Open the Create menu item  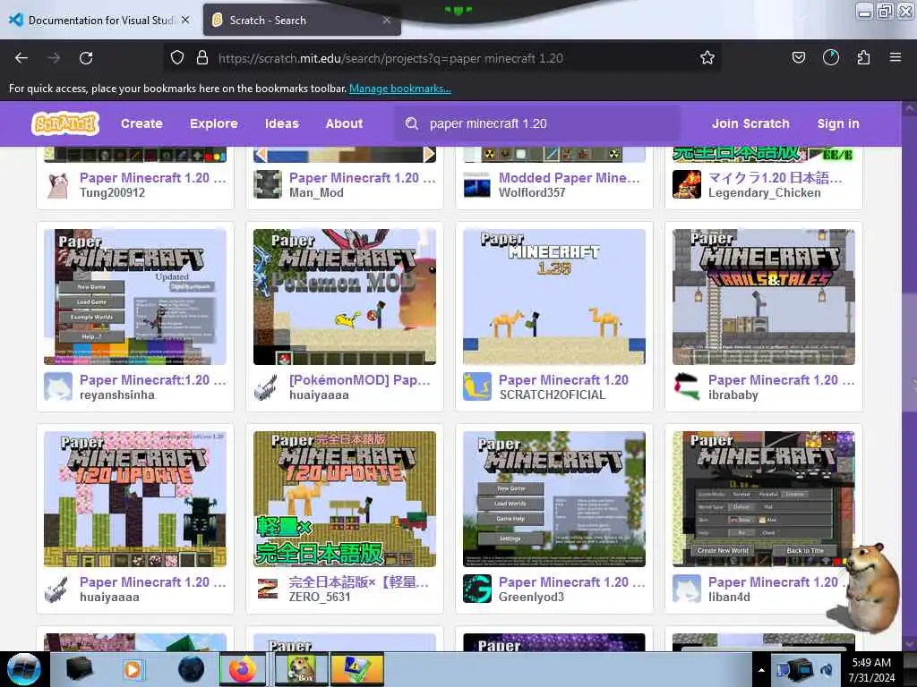[141, 123]
